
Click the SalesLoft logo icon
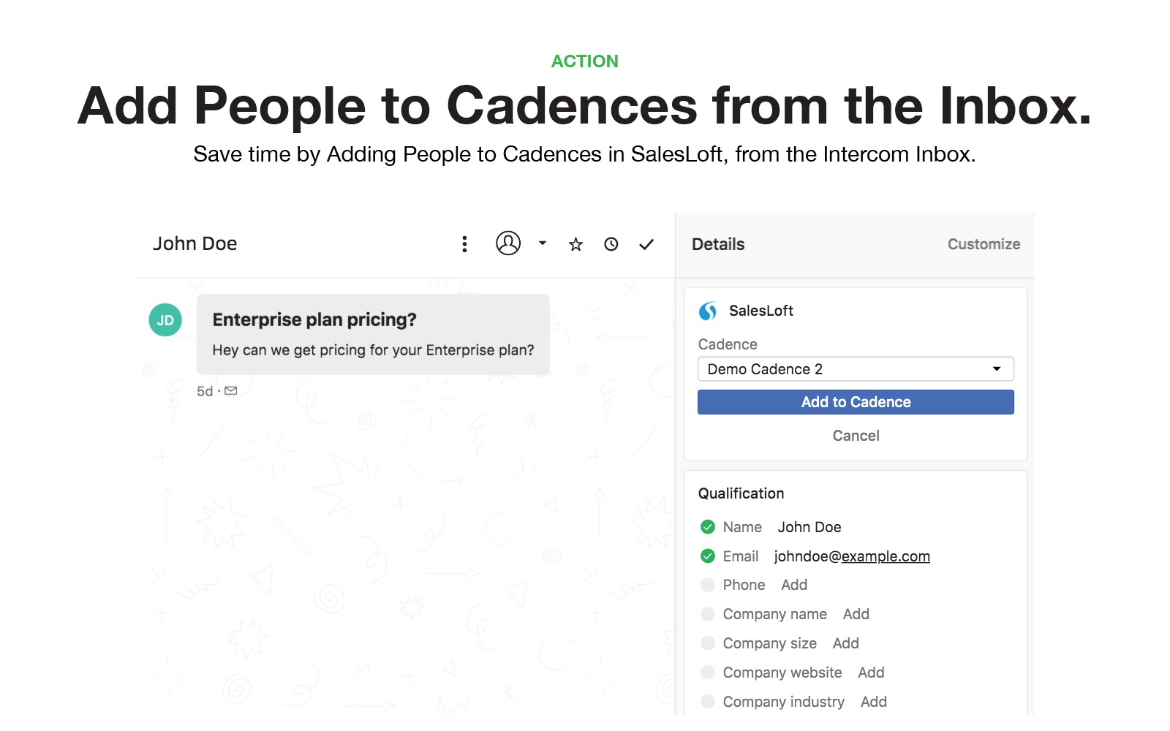(x=708, y=311)
